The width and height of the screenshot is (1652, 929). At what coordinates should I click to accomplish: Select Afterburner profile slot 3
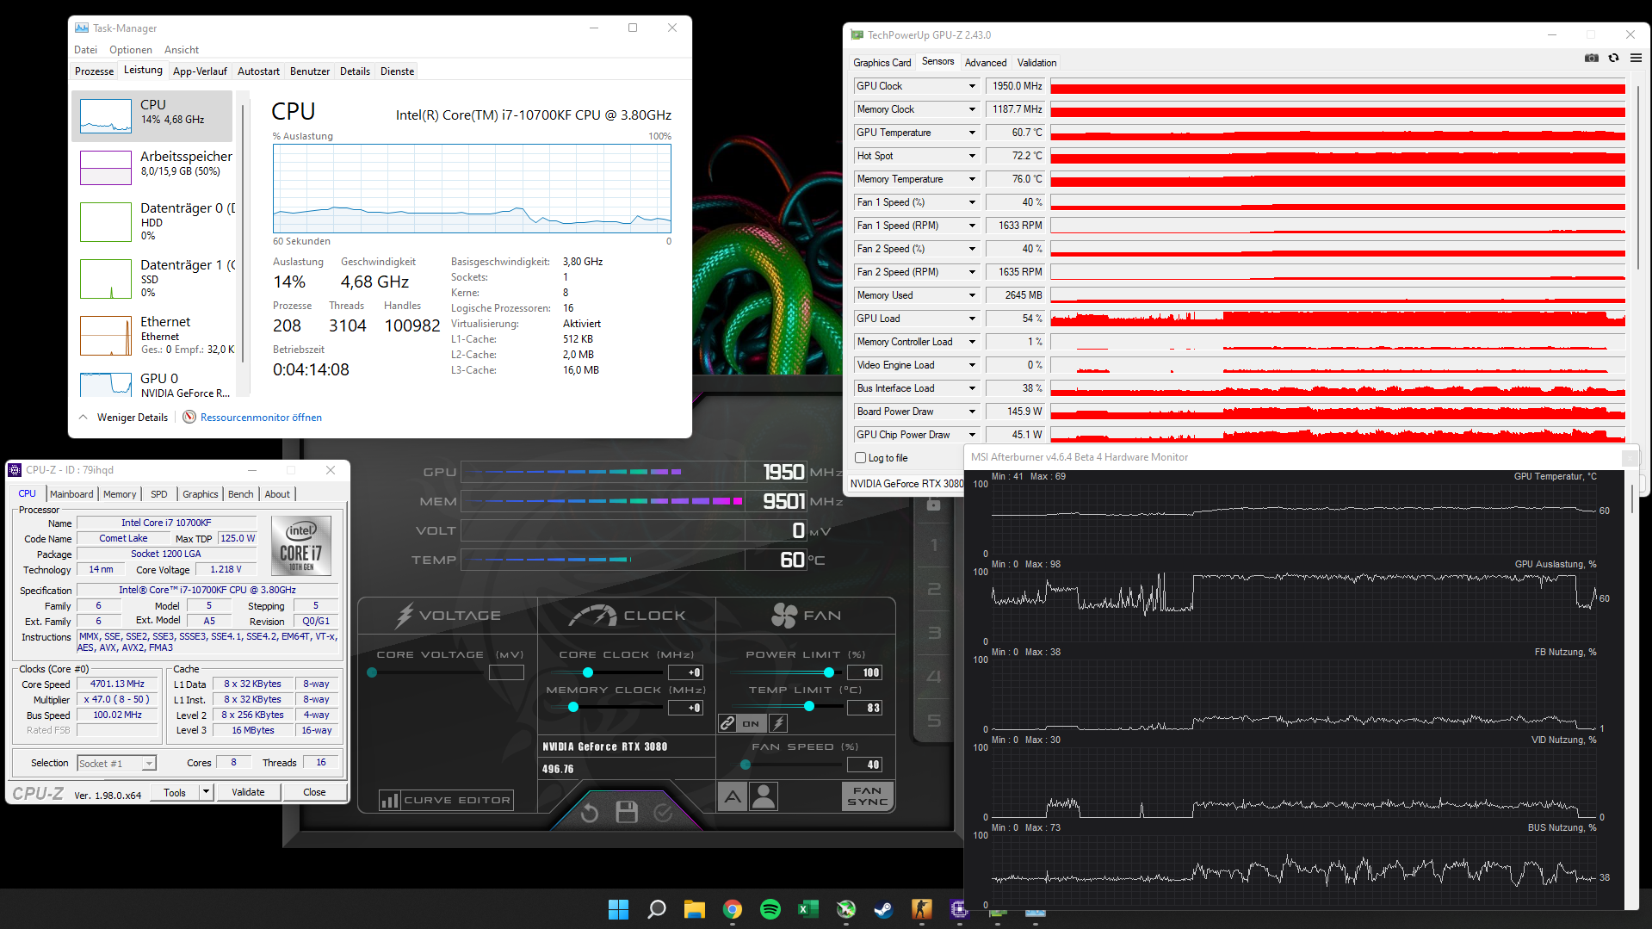coord(934,633)
